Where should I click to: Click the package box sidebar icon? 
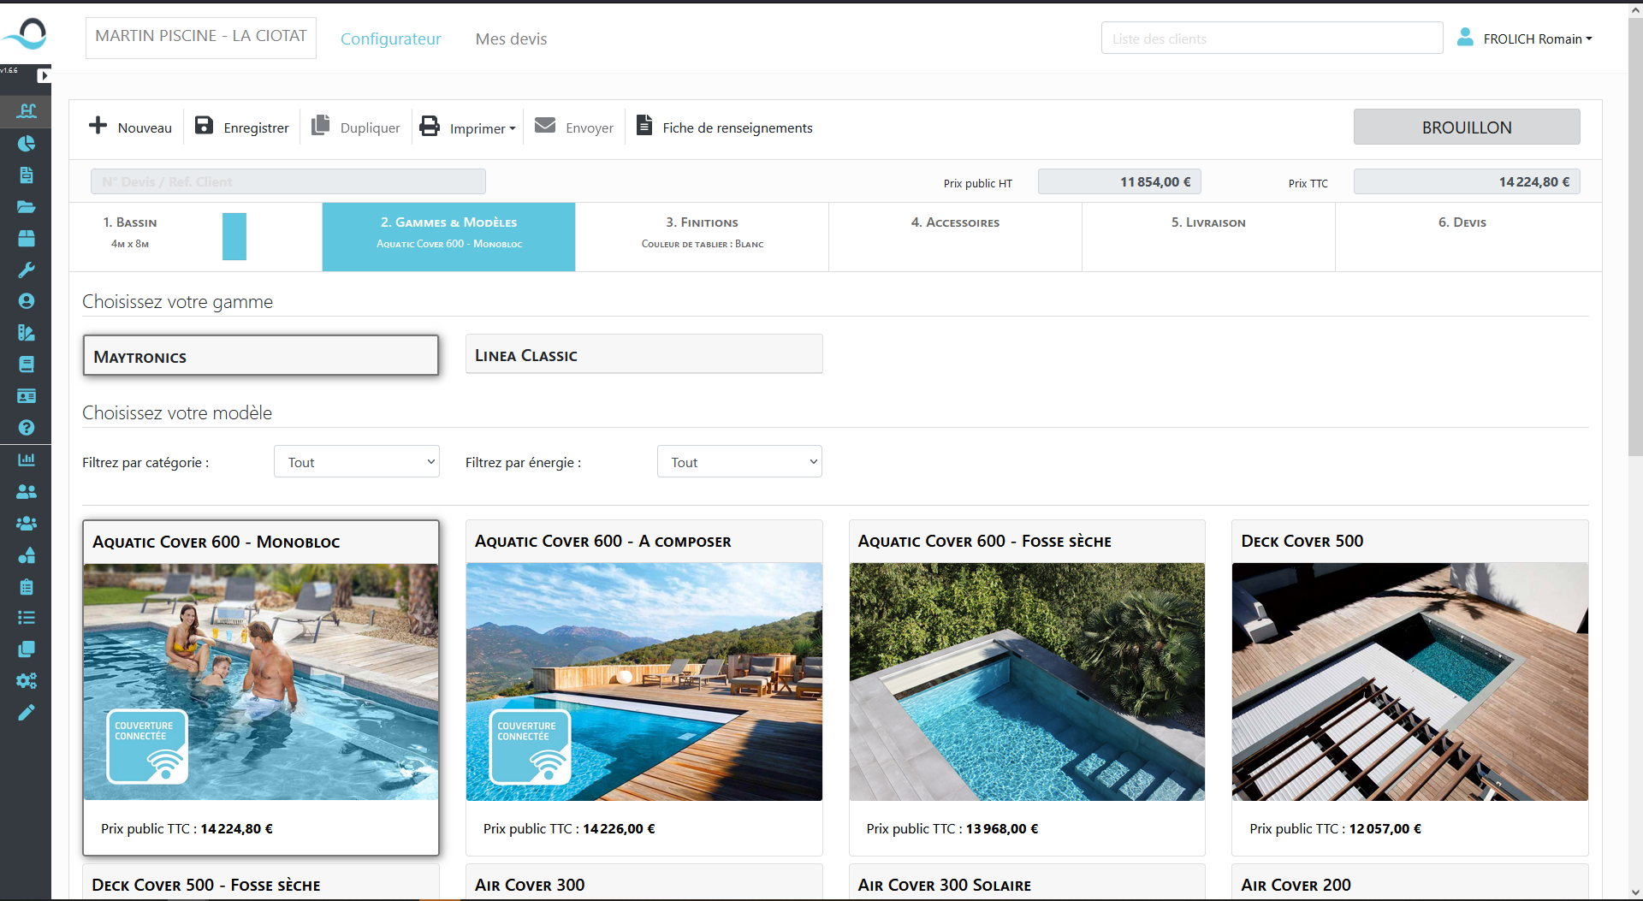tap(27, 238)
